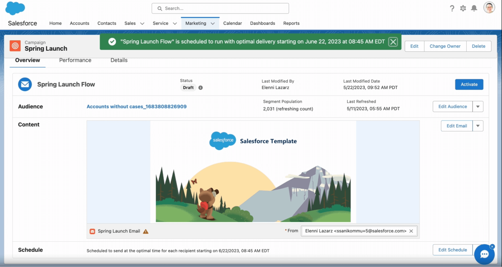Open the chat bubble widget

pos(484,254)
